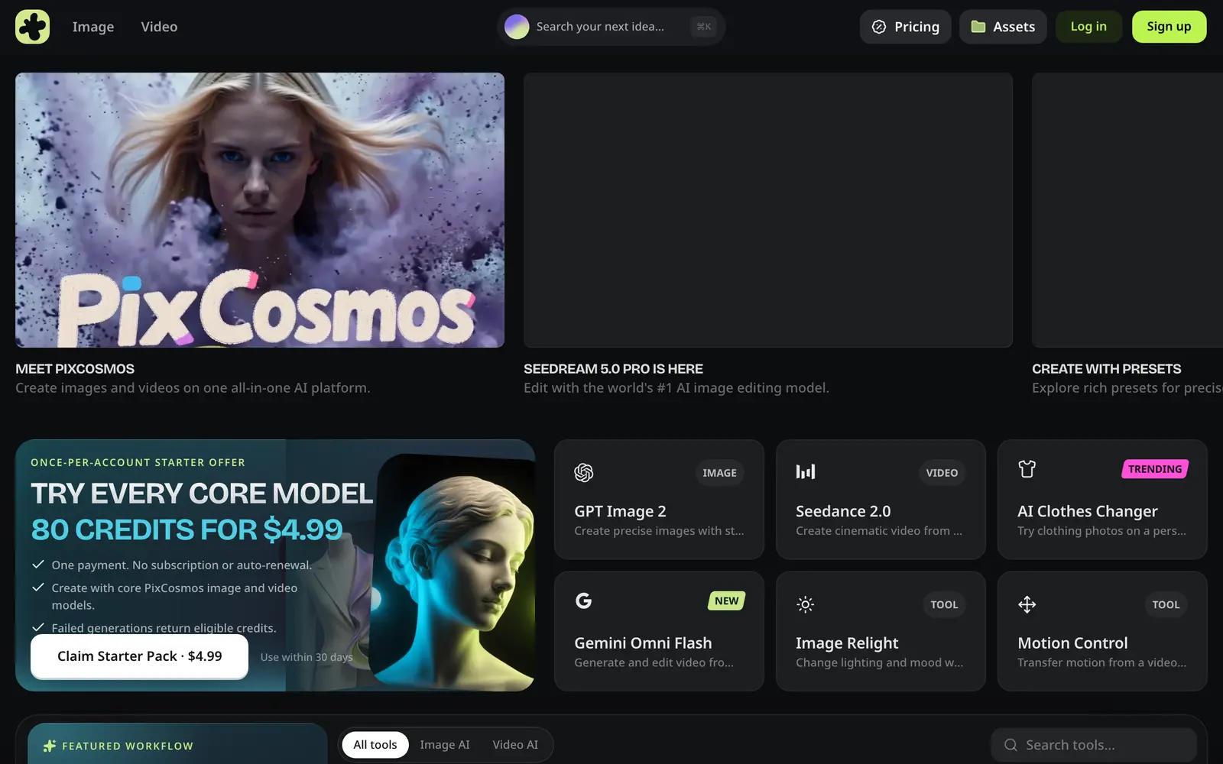This screenshot has width=1223, height=764.
Task: Open the Image menu
Action: click(x=93, y=27)
